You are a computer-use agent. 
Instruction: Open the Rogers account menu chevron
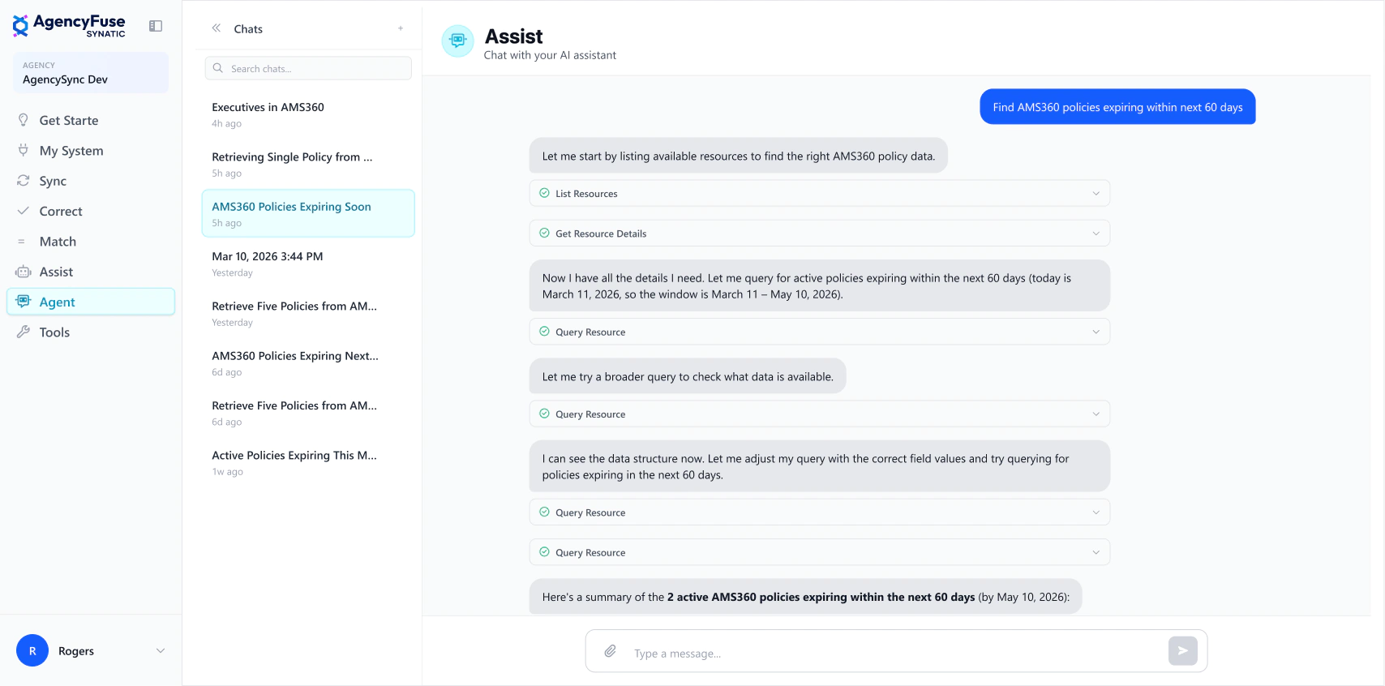161,650
